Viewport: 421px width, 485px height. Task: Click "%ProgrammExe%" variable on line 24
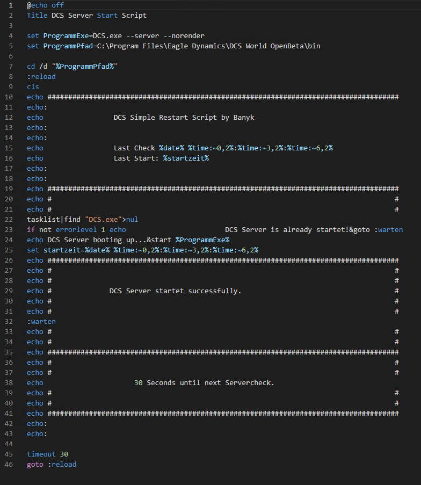click(x=202, y=240)
